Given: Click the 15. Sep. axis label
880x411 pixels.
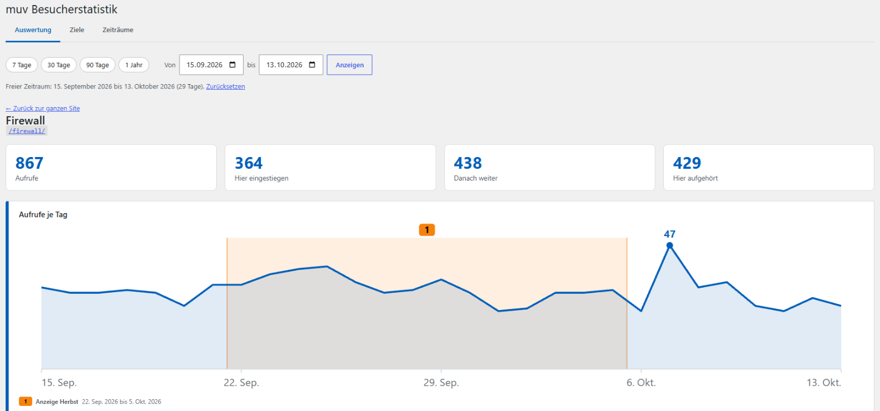Looking at the screenshot, I should 59,383.
